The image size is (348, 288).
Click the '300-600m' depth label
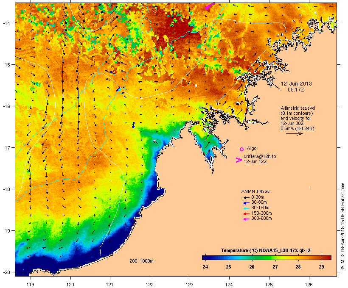click(x=261, y=219)
